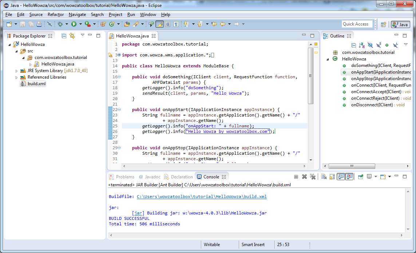Pin the Console view
The height and width of the screenshot is (253, 416).
pyautogui.click(x=360, y=177)
